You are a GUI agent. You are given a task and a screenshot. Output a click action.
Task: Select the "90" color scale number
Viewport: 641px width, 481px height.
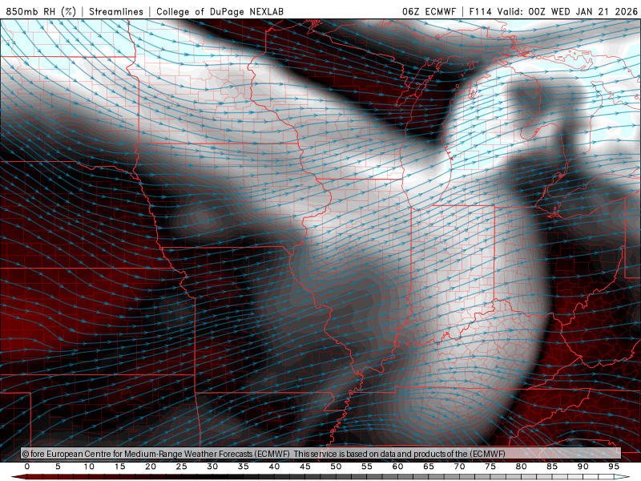pos(583,467)
